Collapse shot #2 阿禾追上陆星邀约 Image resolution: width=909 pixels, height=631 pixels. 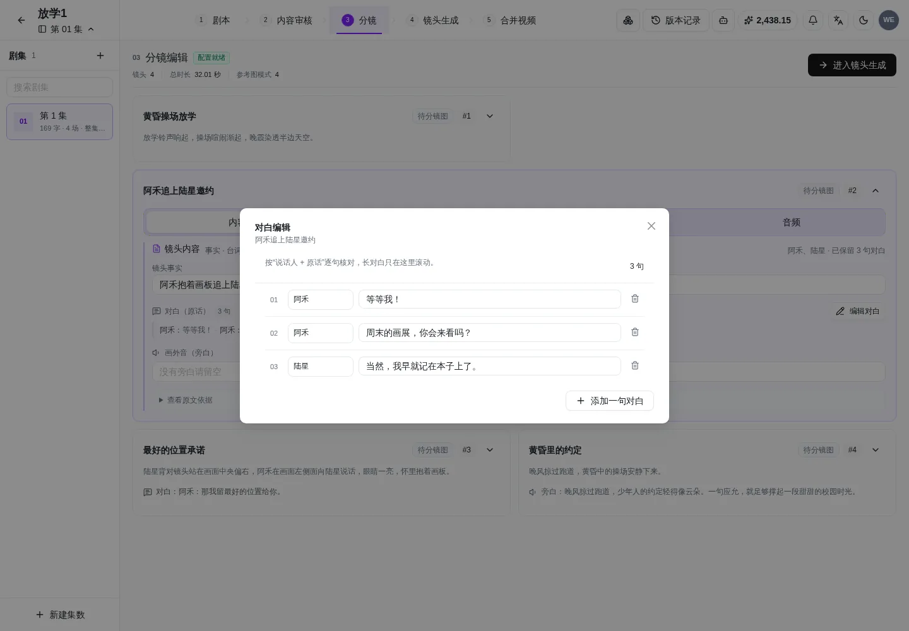pyautogui.click(x=876, y=191)
